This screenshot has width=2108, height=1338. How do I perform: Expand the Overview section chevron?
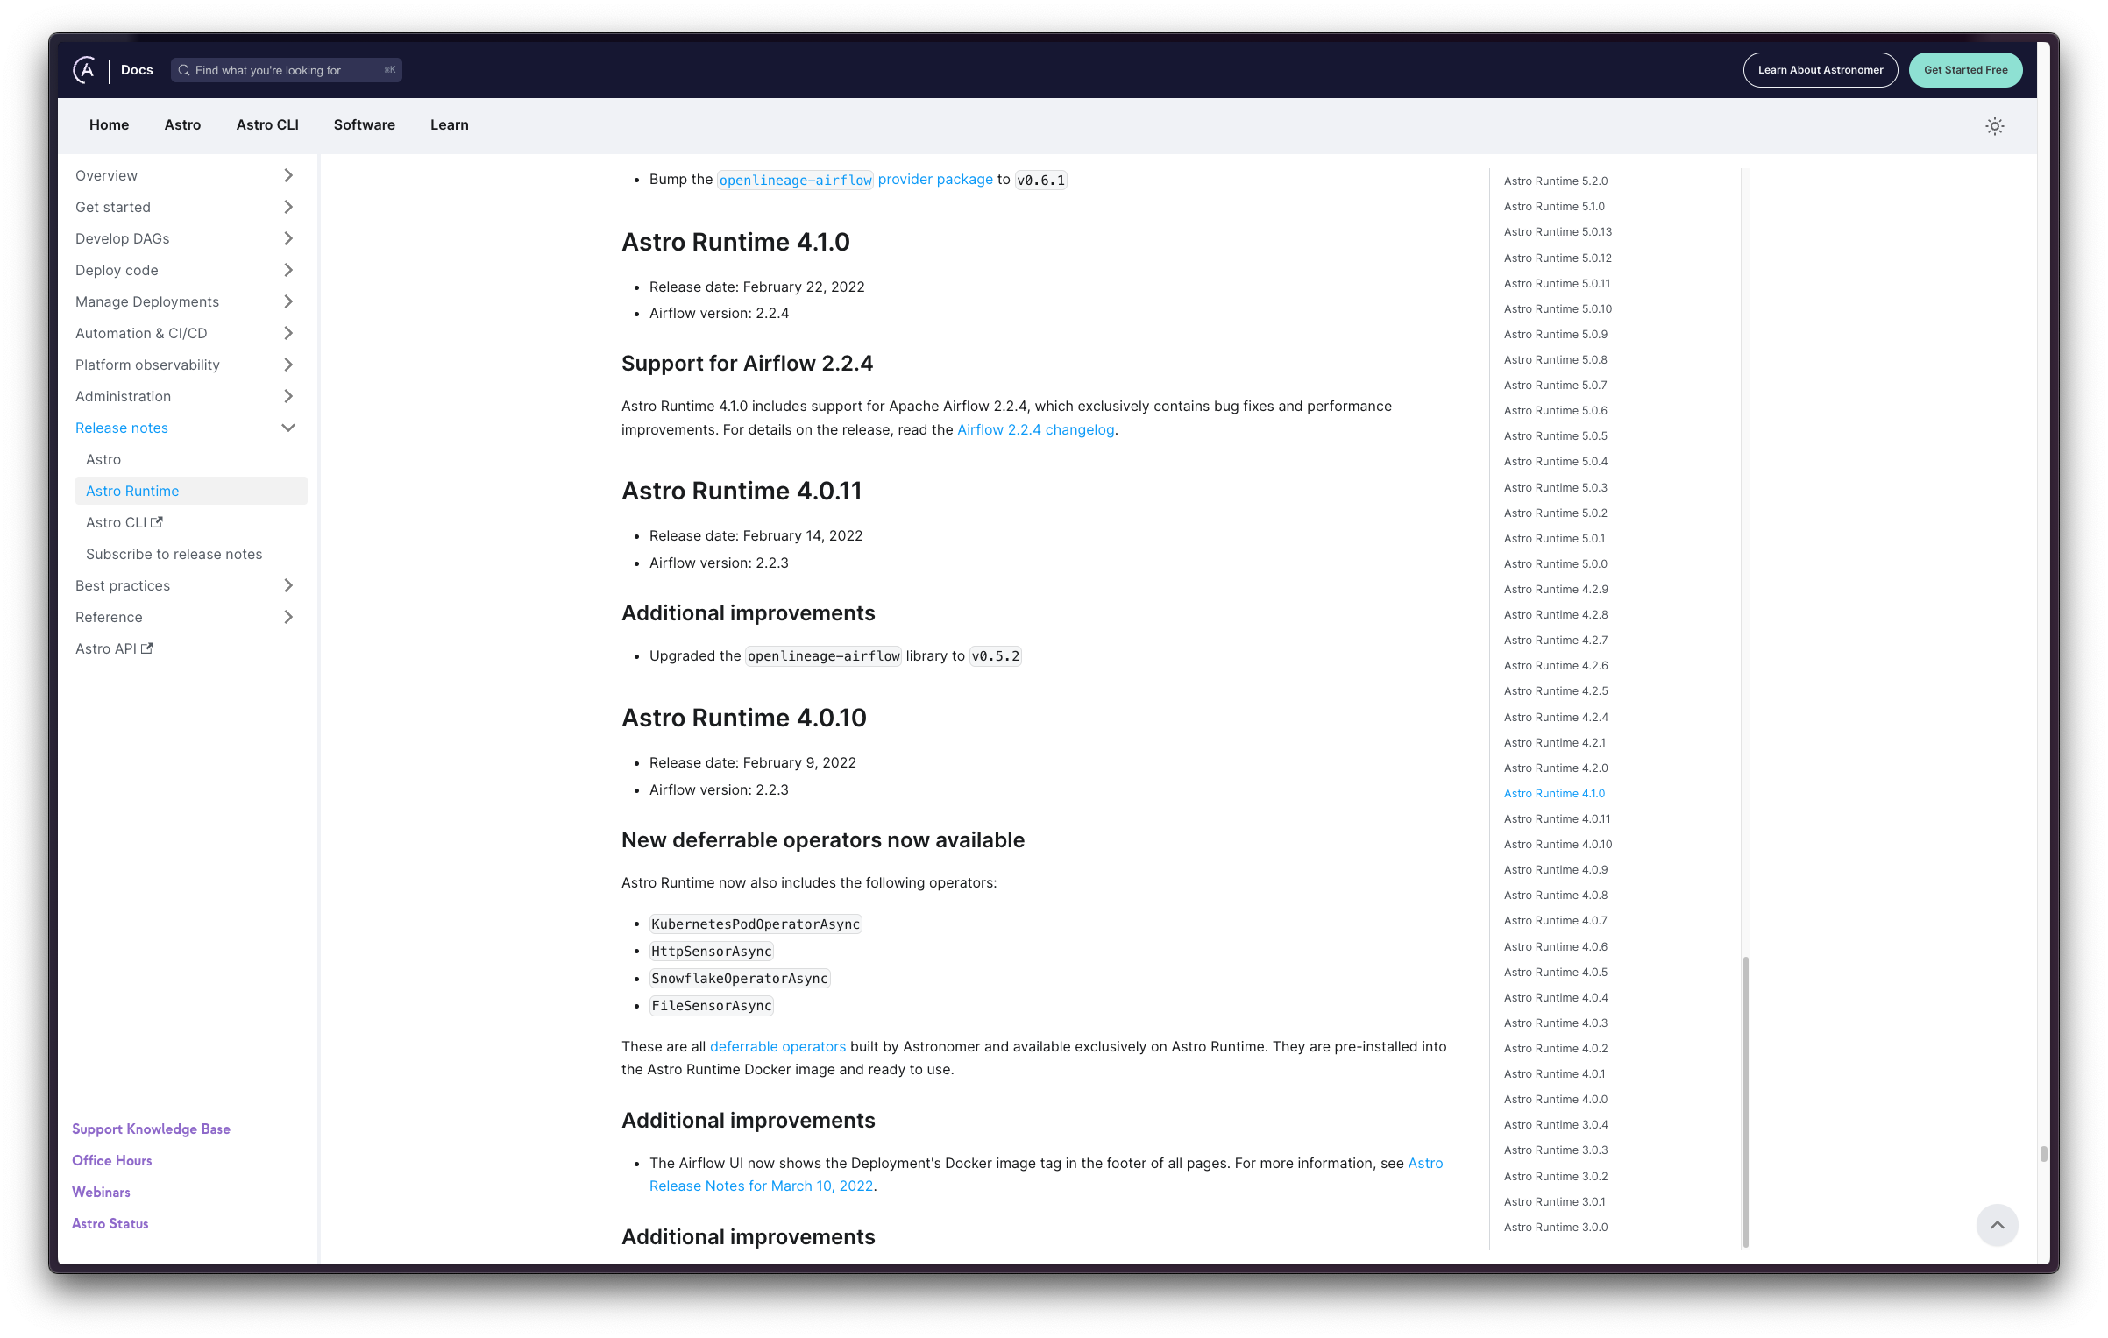tap(288, 175)
